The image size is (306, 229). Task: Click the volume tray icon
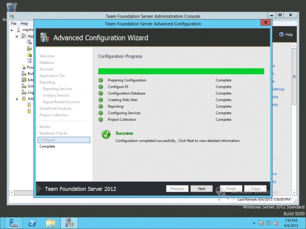(276, 223)
